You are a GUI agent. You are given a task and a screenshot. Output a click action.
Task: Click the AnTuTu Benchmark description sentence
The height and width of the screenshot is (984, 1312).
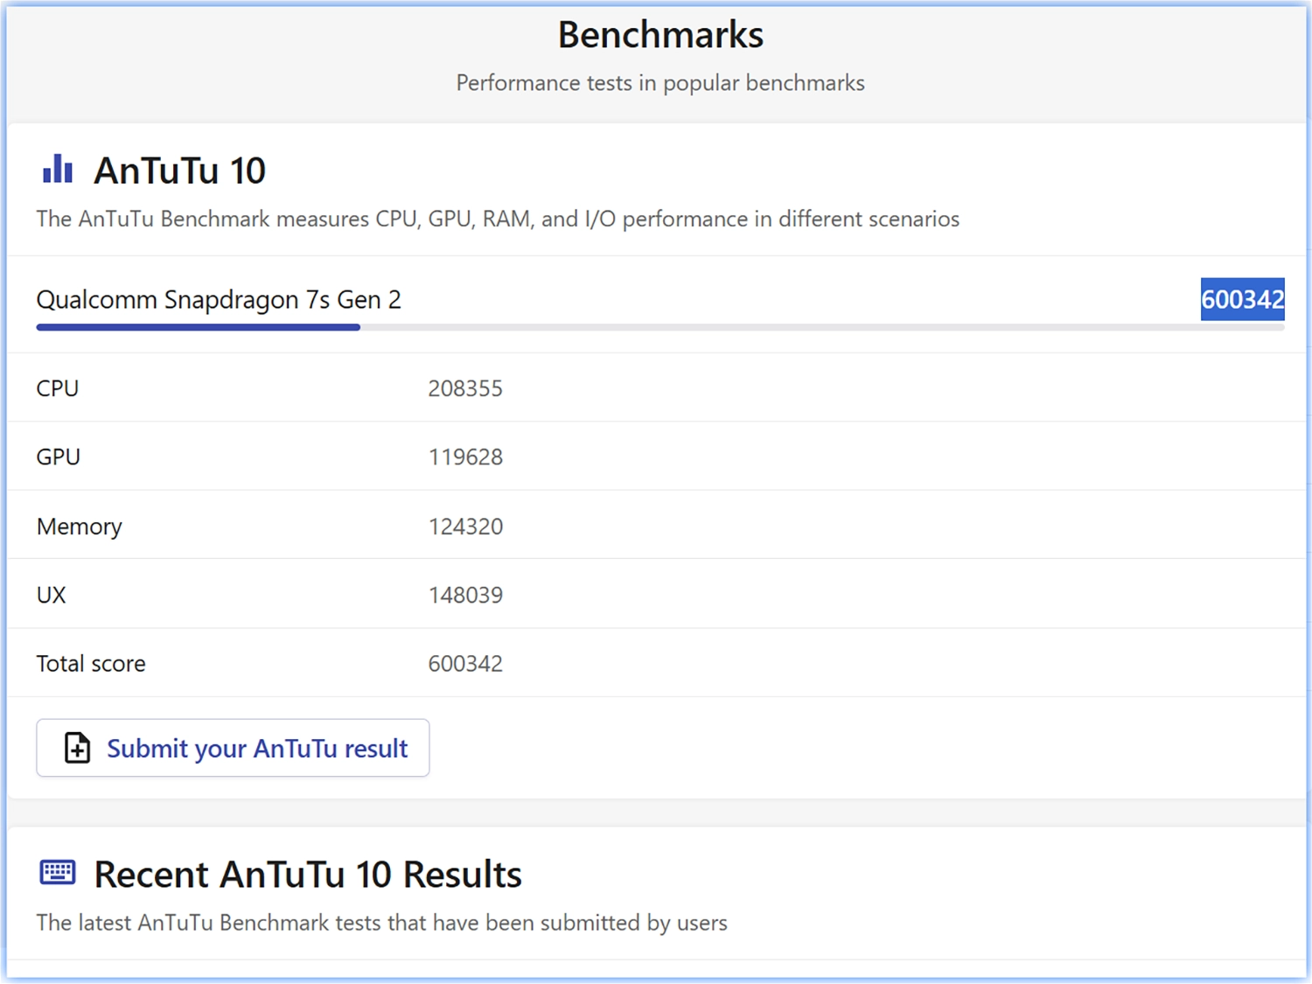pyautogui.click(x=498, y=219)
